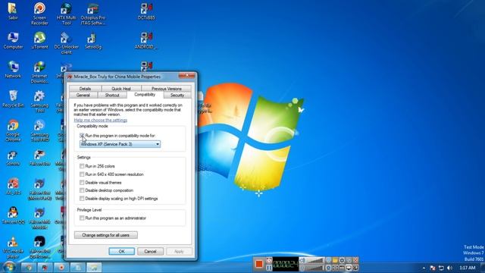Enable Run in 640 x 480 resolution

click(82, 174)
